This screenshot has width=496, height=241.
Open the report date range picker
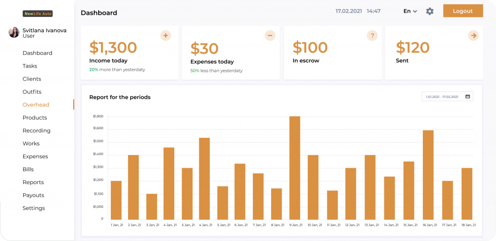[442, 96]
